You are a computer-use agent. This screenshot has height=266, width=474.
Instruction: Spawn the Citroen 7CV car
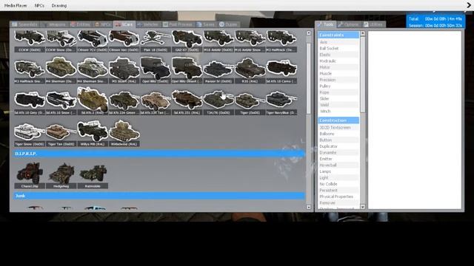coord(93,41)
